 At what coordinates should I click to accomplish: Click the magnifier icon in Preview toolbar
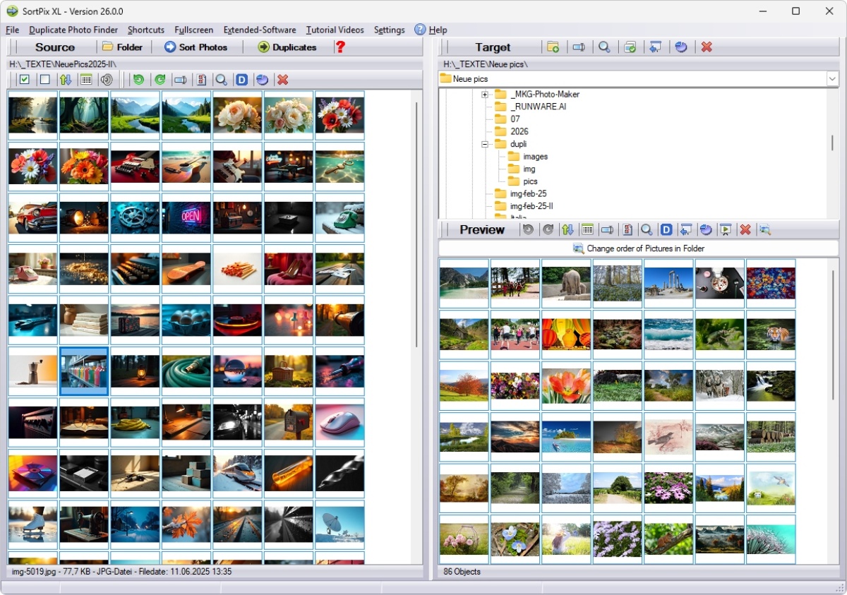[x=646, y=229]
